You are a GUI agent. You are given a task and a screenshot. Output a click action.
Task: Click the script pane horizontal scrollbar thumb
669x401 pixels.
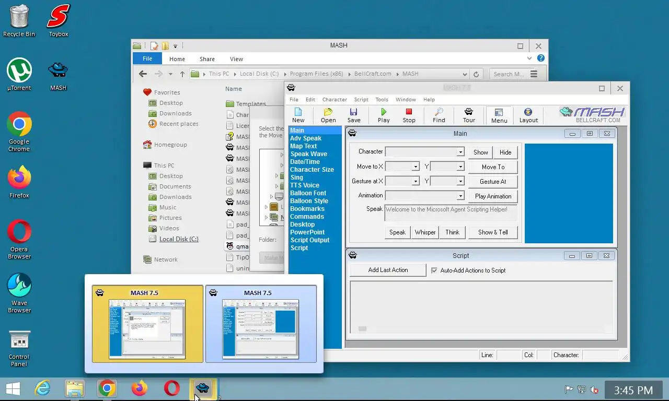click(362, 328)
